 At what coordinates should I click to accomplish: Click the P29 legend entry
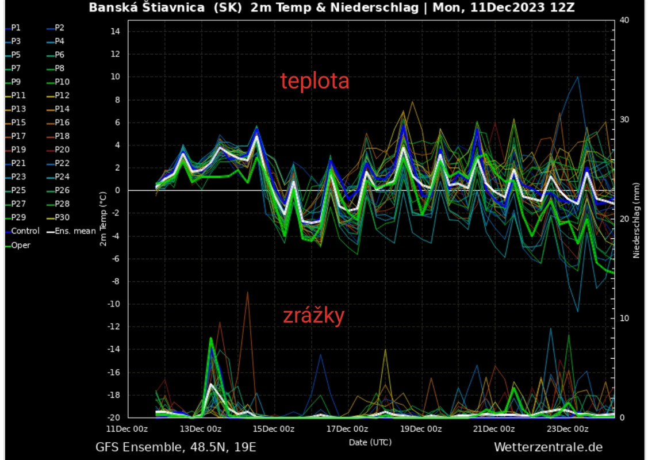pyautogui.click(x=16, y=217)
